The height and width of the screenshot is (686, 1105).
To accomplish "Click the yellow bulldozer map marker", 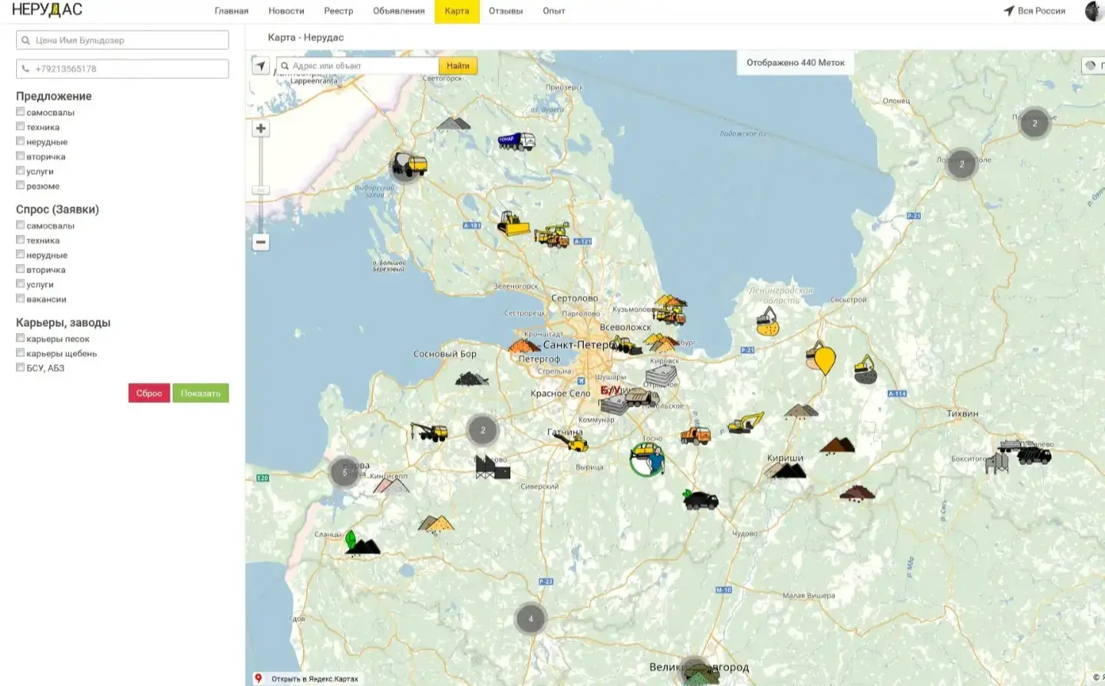I will pos(513,224).
